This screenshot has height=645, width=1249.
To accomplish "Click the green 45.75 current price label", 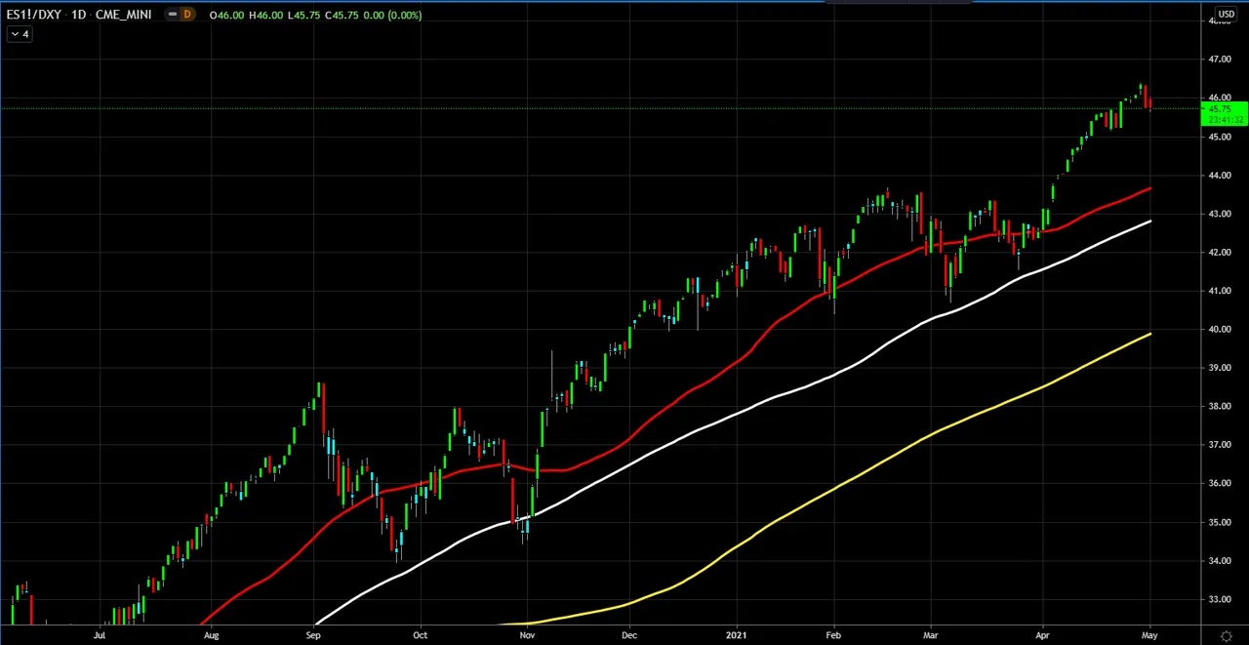I will [1224, 114].
